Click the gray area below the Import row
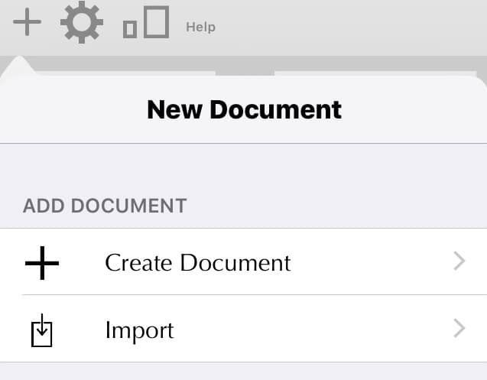 point(243,372)
